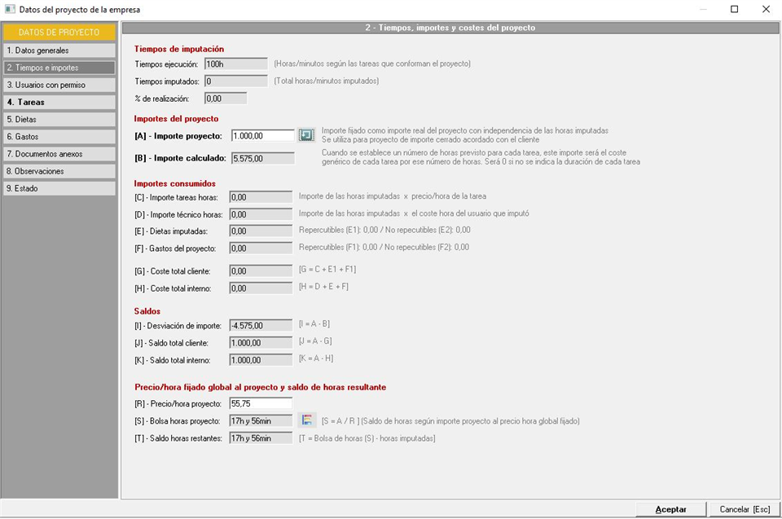782x519 pixels.
Task: Click the [S] Bolsa horas proyecto field
Action: tap(261, 420)
